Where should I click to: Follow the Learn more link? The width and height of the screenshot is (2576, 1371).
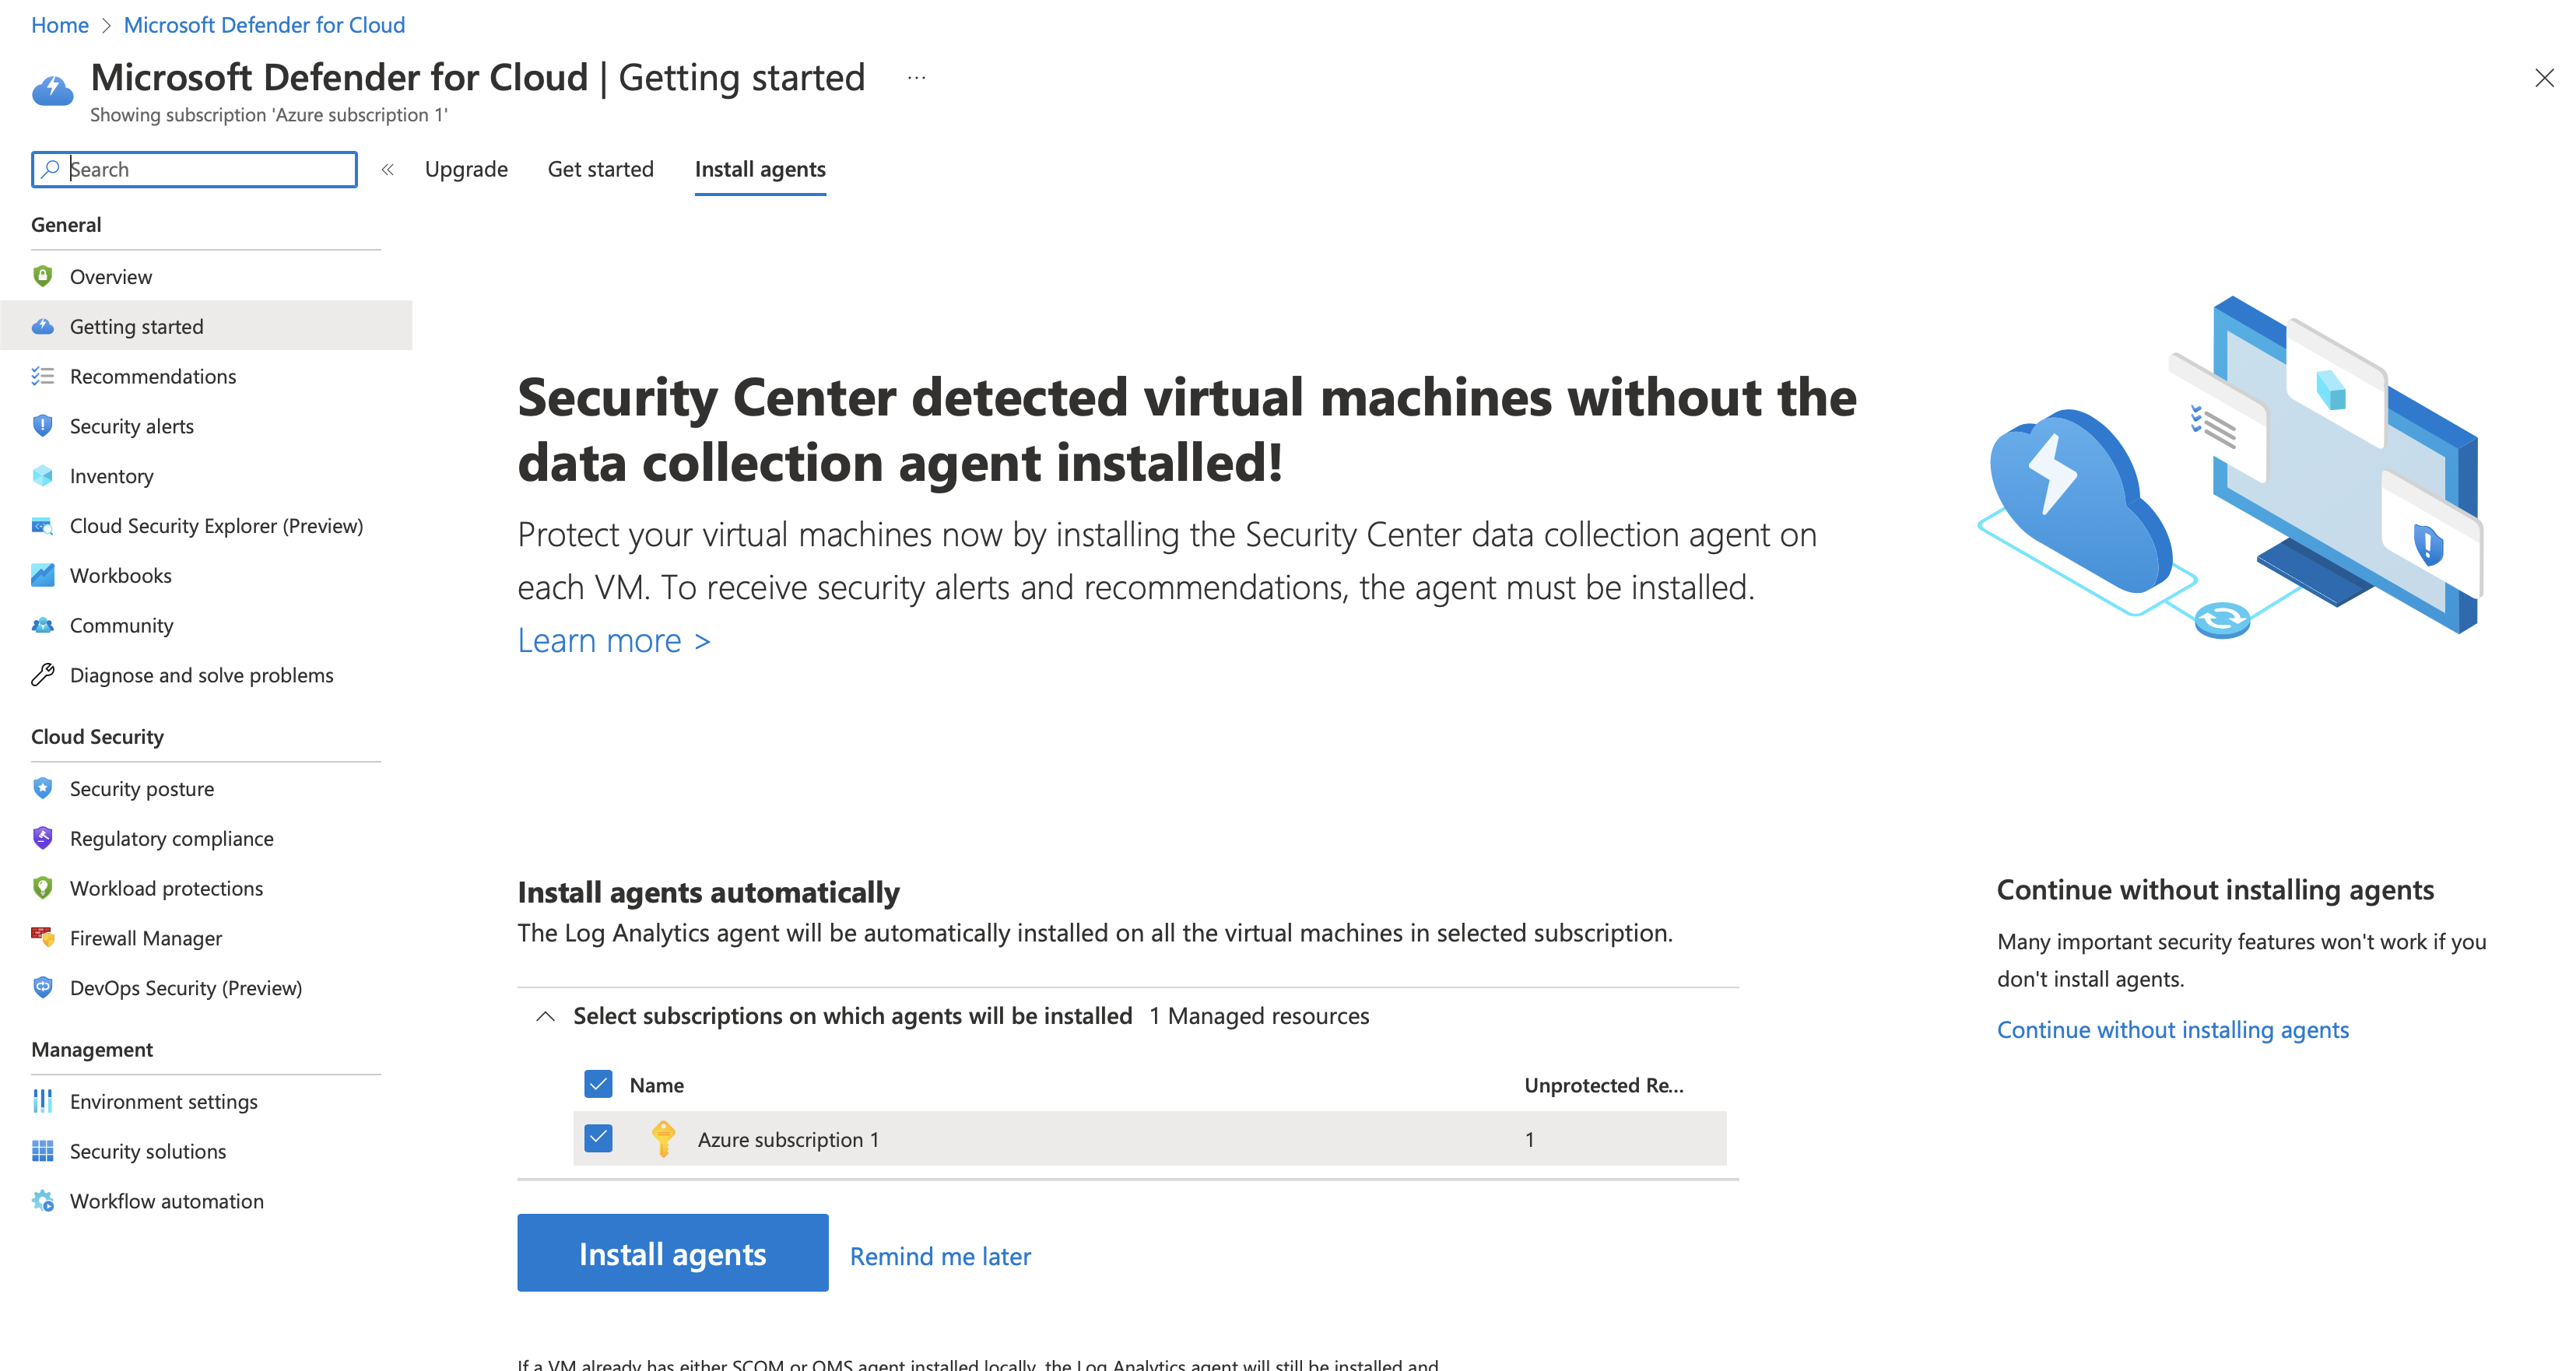[614, 640]
